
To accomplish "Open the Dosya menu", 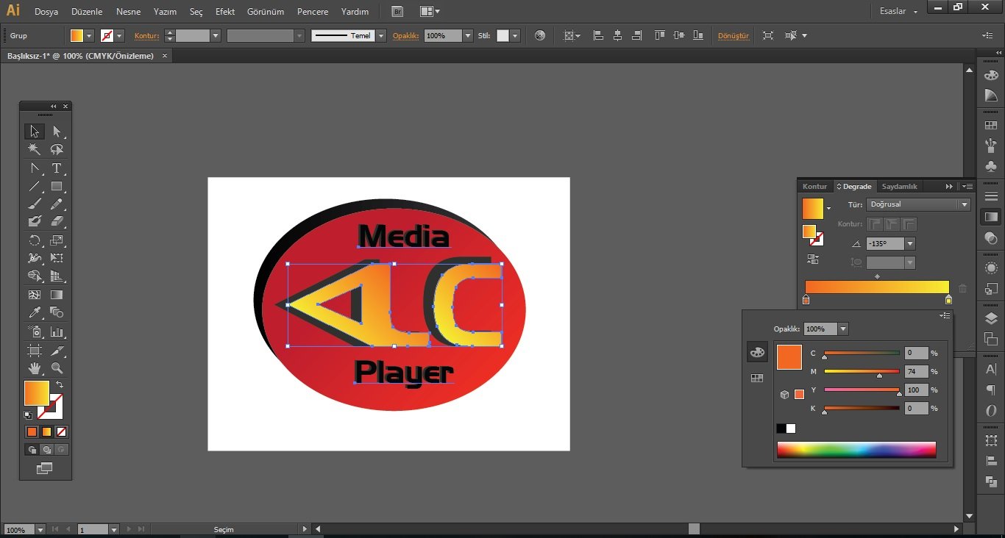I will (46, 12).
